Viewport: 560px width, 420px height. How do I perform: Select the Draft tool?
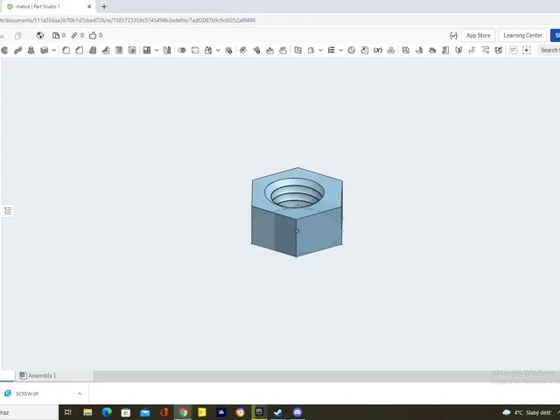pos(93,51)
